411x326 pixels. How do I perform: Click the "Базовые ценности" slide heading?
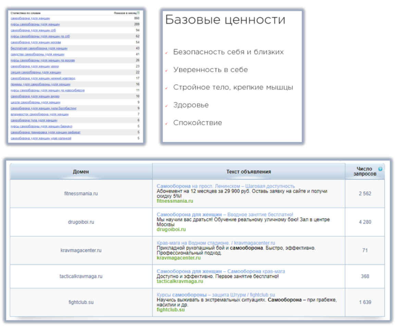(225, 20)
